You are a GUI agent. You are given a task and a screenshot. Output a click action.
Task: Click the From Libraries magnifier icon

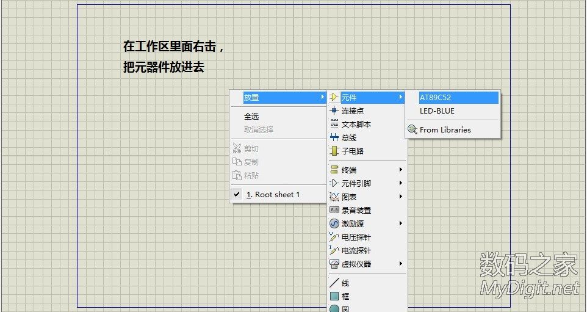pyautogui.click(x=412, y=129)
